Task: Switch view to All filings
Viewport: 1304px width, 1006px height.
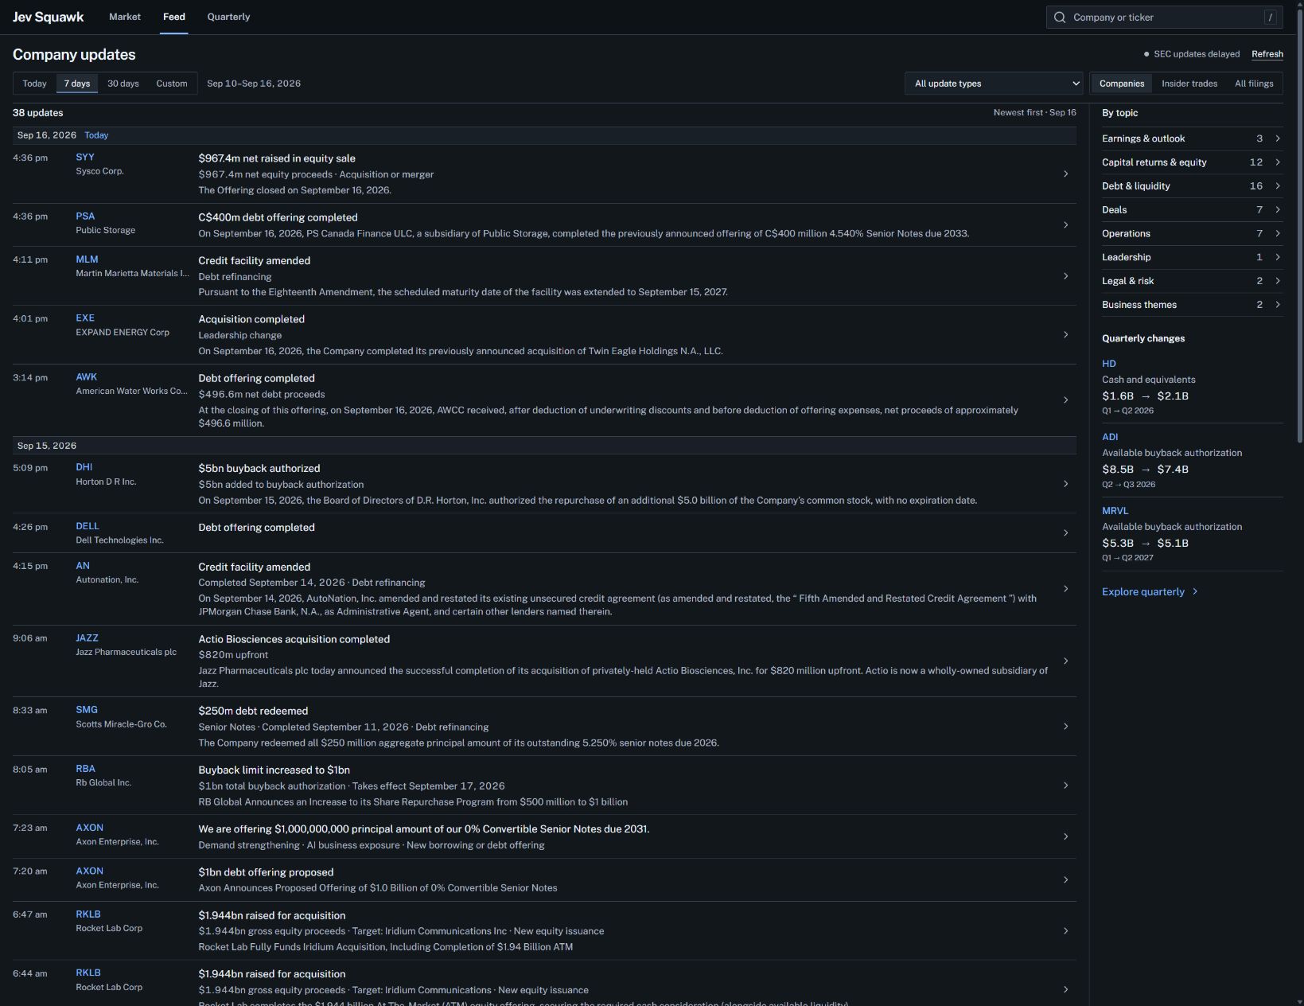Action: tap(1254, 84)
